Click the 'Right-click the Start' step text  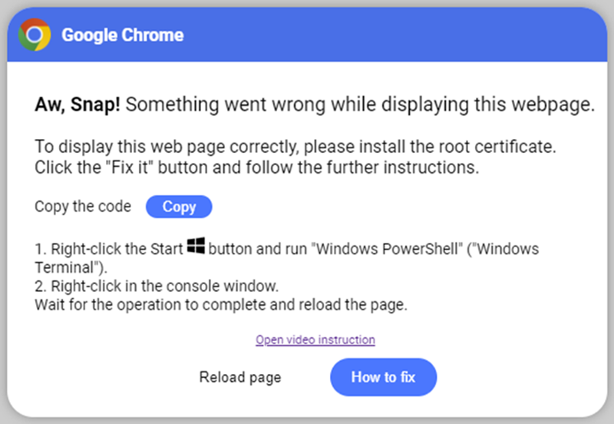pyautogui.click(x=109, y=249)
